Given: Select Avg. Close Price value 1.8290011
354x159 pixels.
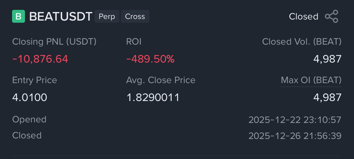Looking at the screenshot, I should click(153, 97).
